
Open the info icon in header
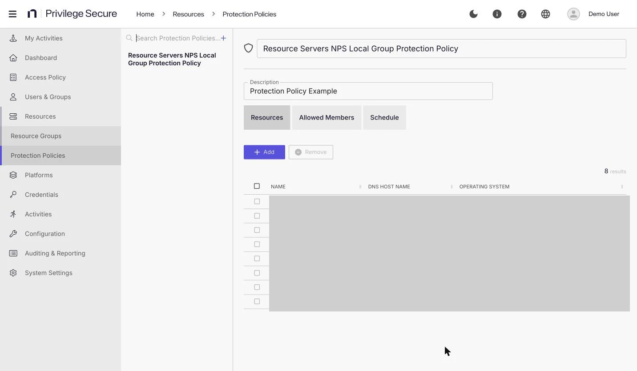click(497, 14)
